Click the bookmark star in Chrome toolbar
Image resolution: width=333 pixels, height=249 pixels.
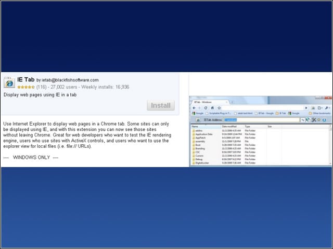coord(219,108)
